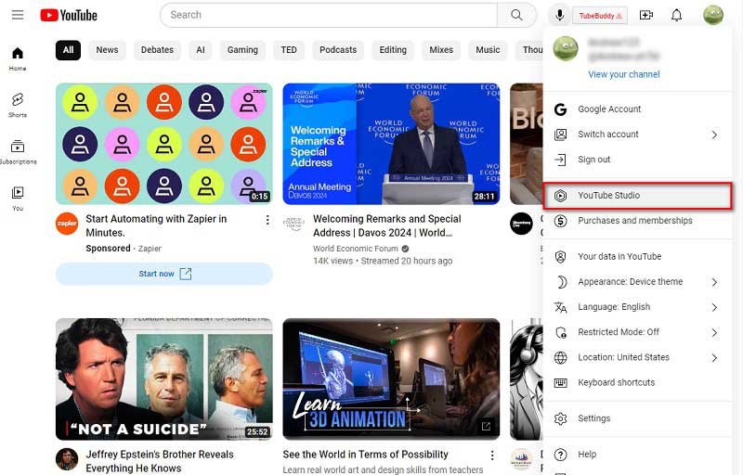Screen dimensions: 743x475
Task: Click the Create video icon
Action: point(646,15)
